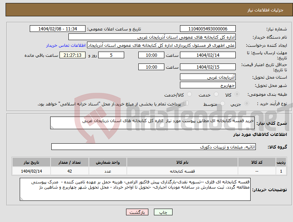Click the goods group field اثاثیه، مبلمان
The image size is (293, 222).
point(154,147)
